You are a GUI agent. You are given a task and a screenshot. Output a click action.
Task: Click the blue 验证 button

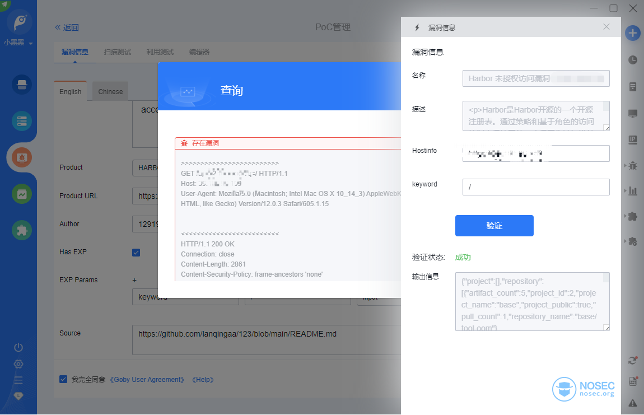click(x=494, y=226)
